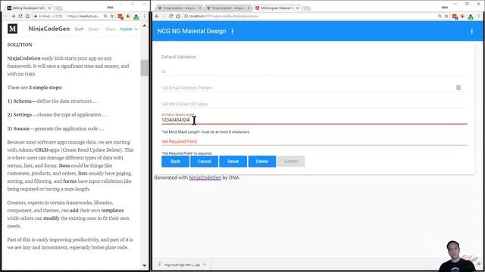Open the right-side toolbar overflow menu
485x272 pixels.
point(471,31)
